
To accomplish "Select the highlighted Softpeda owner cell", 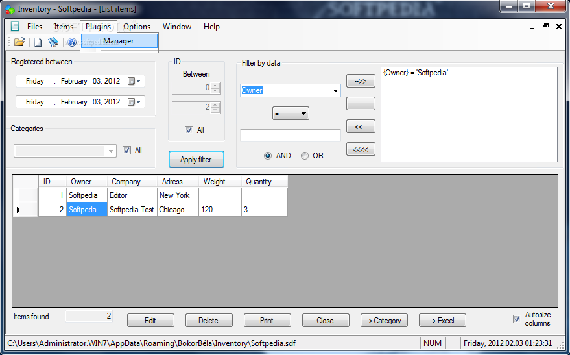I will click(x=86, y=210).
